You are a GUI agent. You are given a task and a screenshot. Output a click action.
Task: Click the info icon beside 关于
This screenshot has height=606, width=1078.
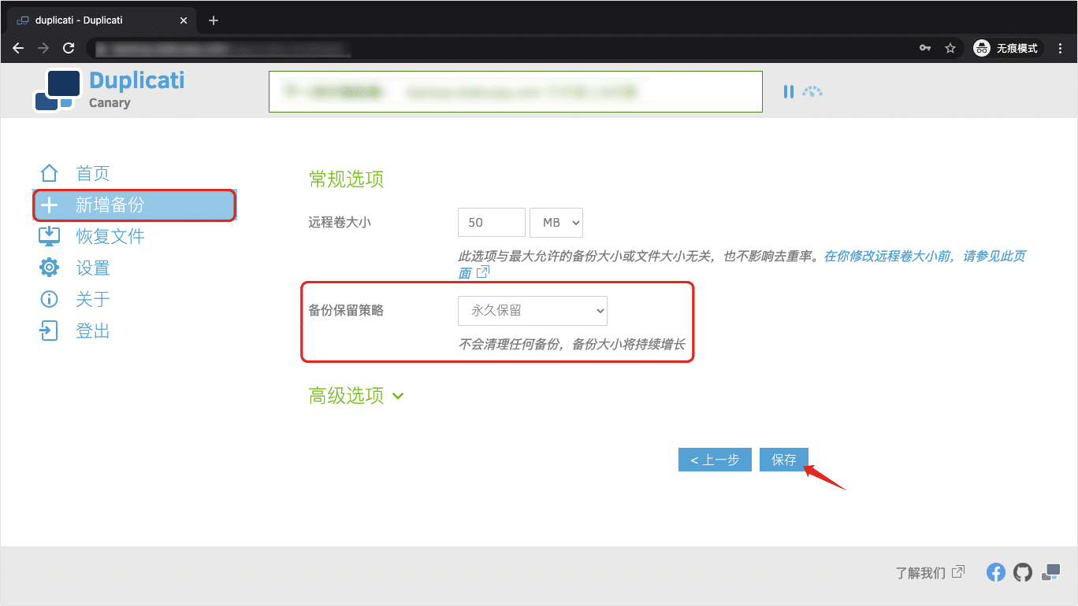[x=50, y=299]
